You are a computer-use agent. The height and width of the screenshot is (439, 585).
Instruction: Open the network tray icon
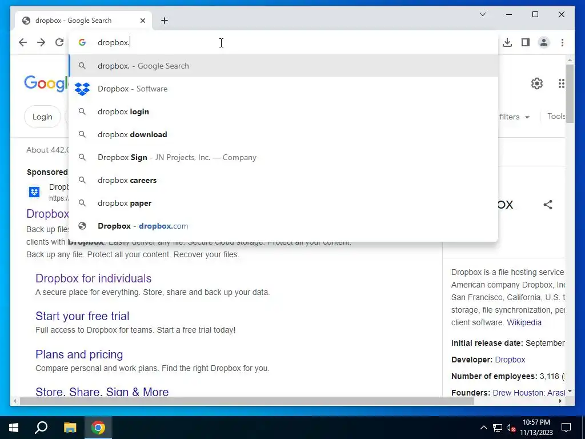point(498,428)
